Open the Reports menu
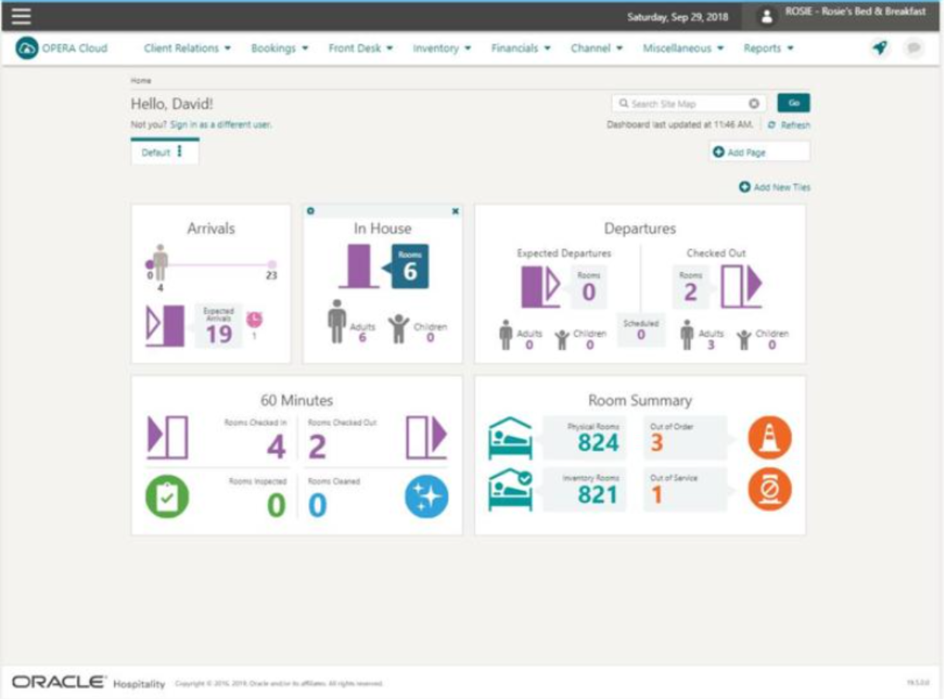Screen dimensions: 944x699 coord(769,48)
